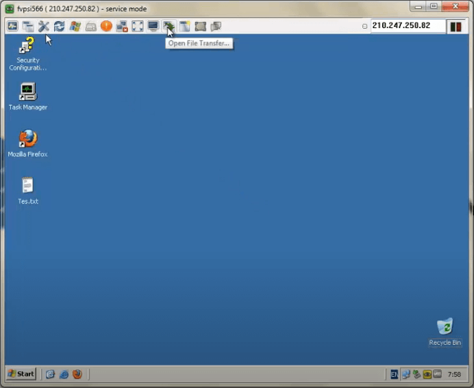Show connection status via orange exclamation icon
The width and height of the screenshot is (474, 388).
click(106, 26)
